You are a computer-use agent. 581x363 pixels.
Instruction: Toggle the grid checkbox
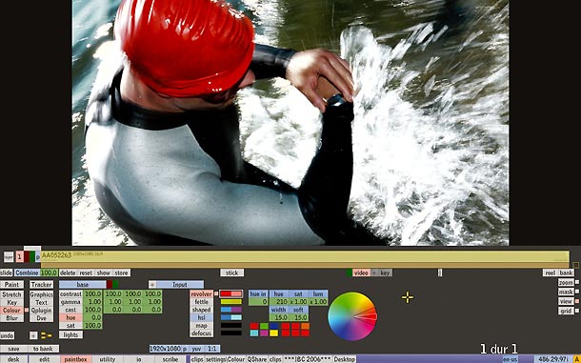[x=577, y=311]
